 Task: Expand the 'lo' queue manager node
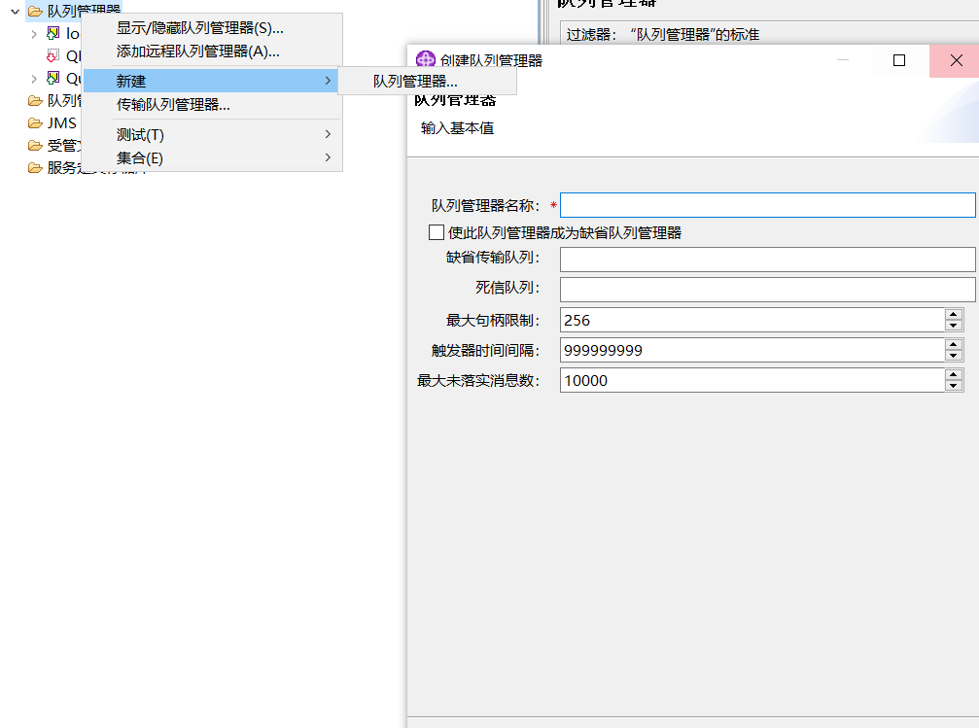click(34, 34)
